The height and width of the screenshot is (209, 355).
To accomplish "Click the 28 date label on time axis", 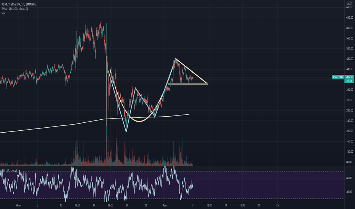I will point(146,206).
